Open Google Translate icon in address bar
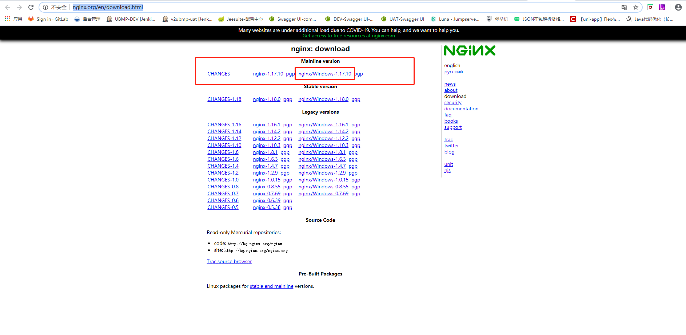Image resolution: width=686 pixels, height=335 pixels. [623, 7]
